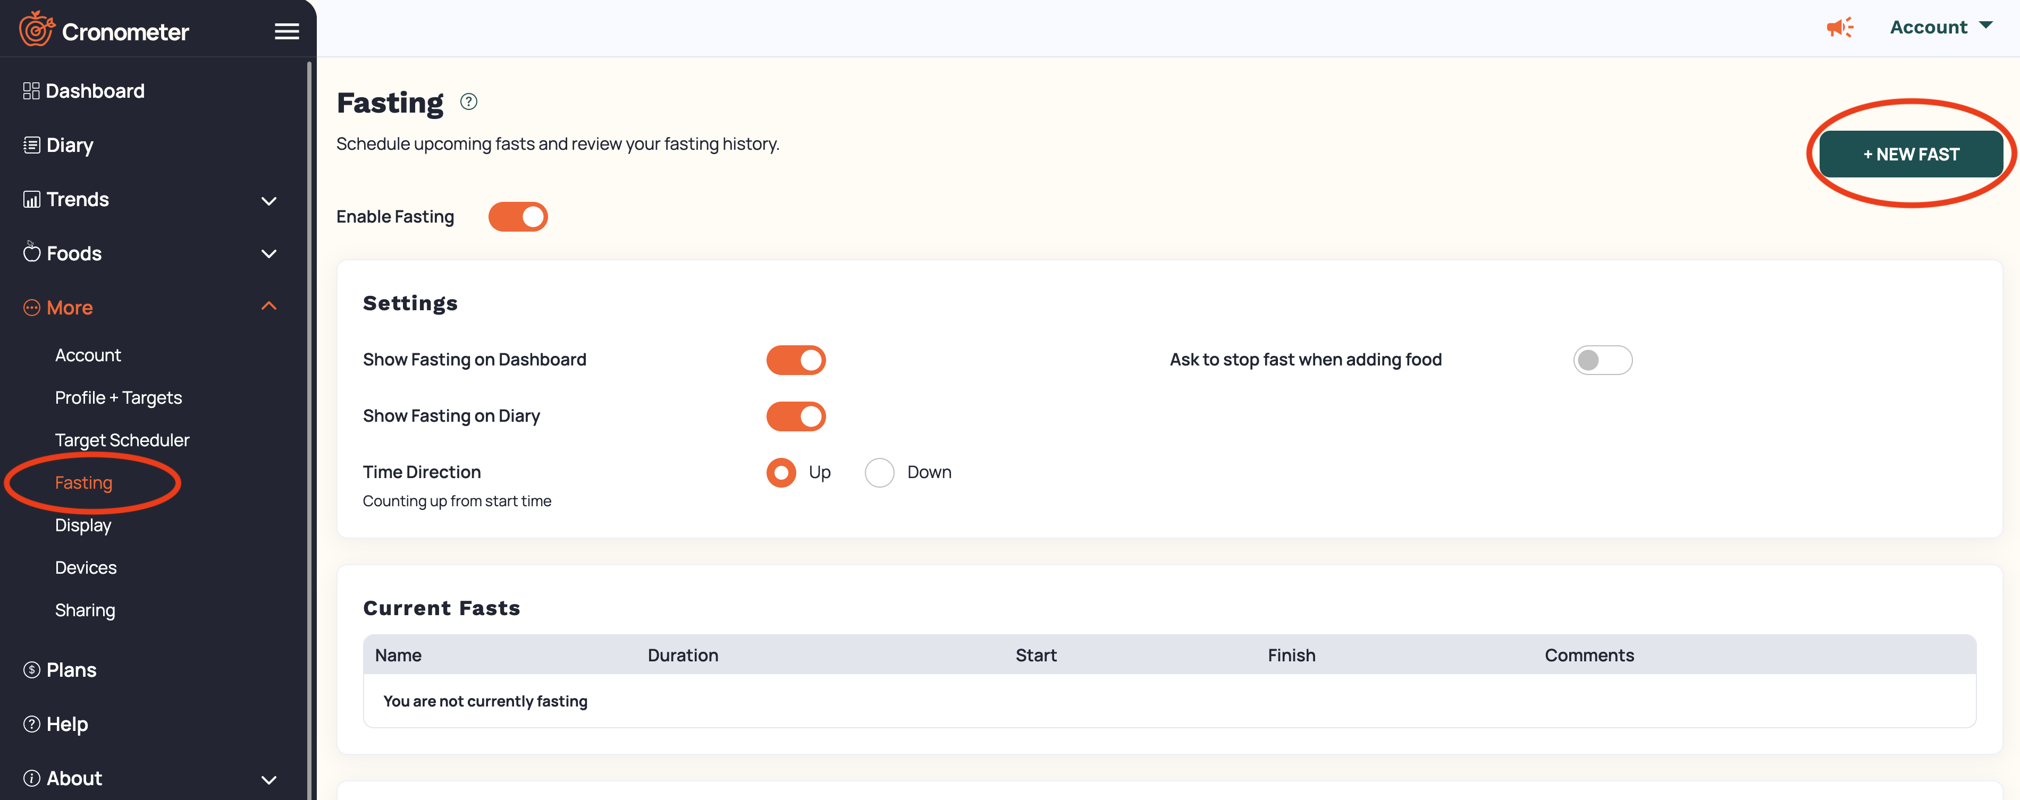Click the Cronometer logo icon
This screenshot has width=2020, height=800.
tap(36, 29)
